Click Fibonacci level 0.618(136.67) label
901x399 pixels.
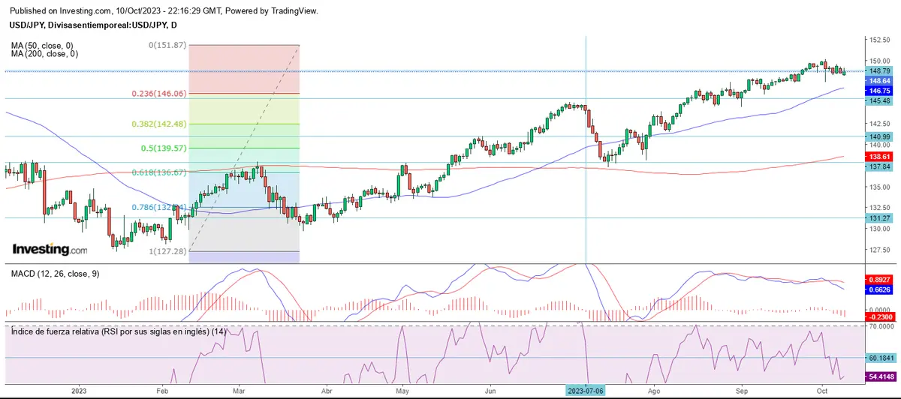pos(158,172)
